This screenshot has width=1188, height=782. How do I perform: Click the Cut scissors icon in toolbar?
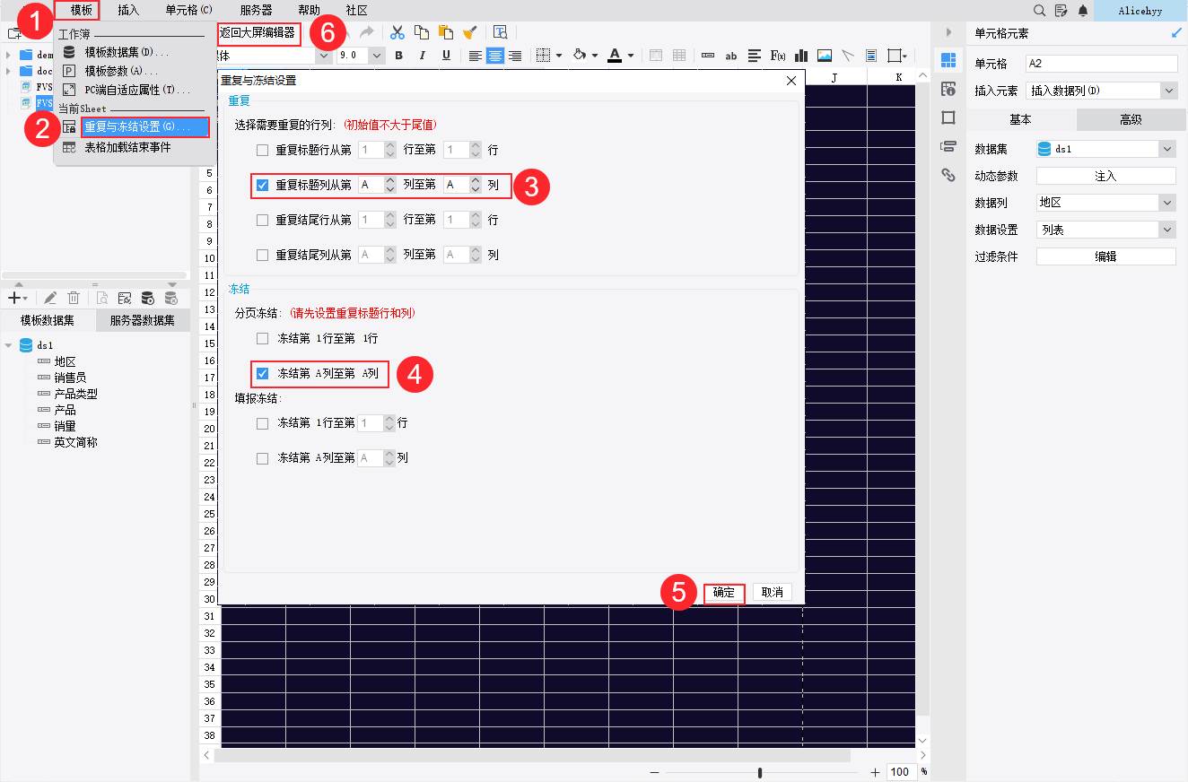pyautogui.click(x=397, y=32)
